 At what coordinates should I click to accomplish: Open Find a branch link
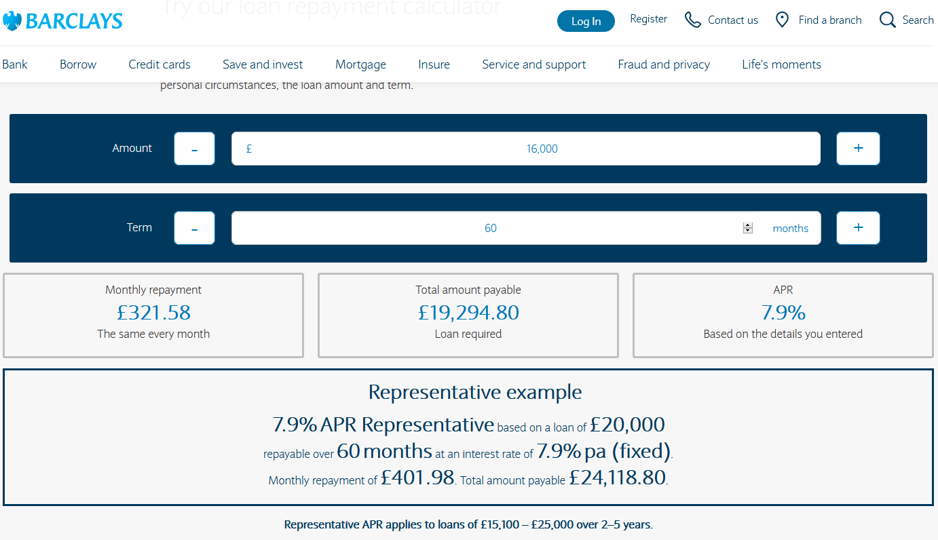tap(830, 20)
